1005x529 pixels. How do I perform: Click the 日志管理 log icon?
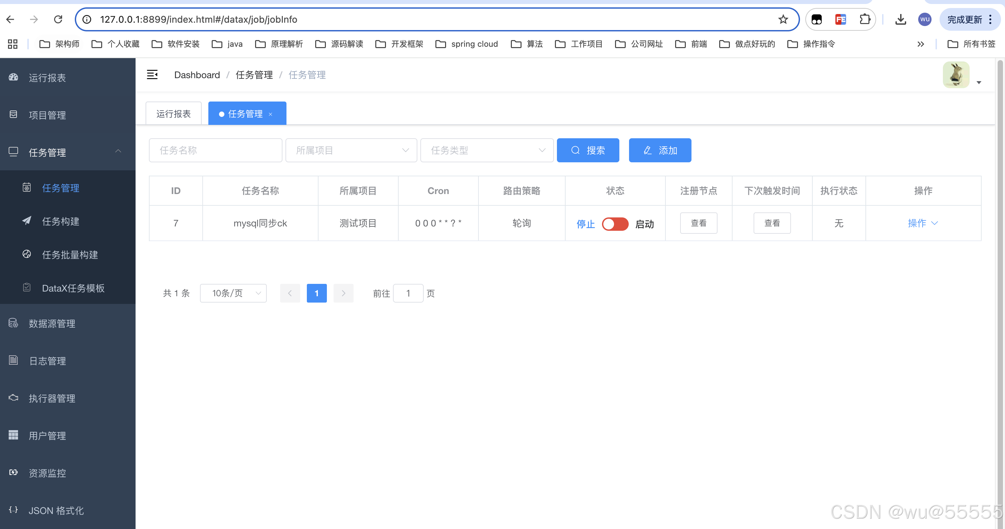click(x=13, y=360)
